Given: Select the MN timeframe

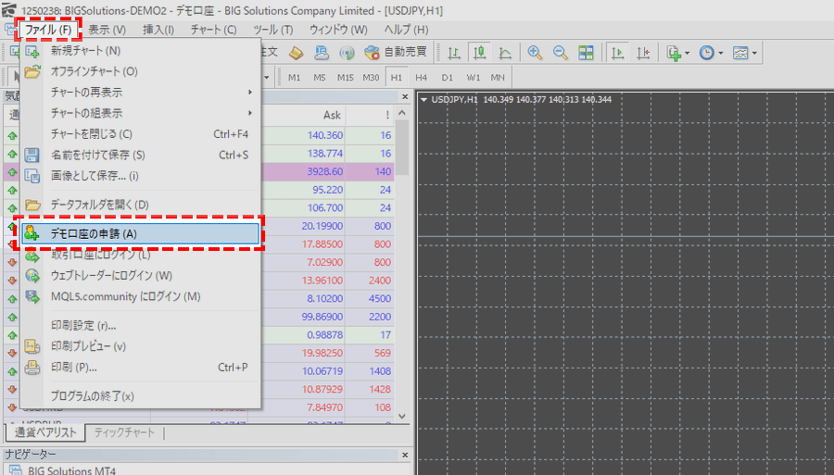Looking at the screenshot, I should click(x=498, y=78).
